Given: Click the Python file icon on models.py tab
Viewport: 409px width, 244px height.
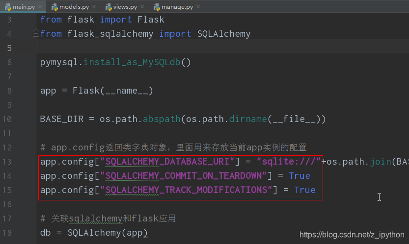Looking at the screenshot, I should tap(55, 7).
